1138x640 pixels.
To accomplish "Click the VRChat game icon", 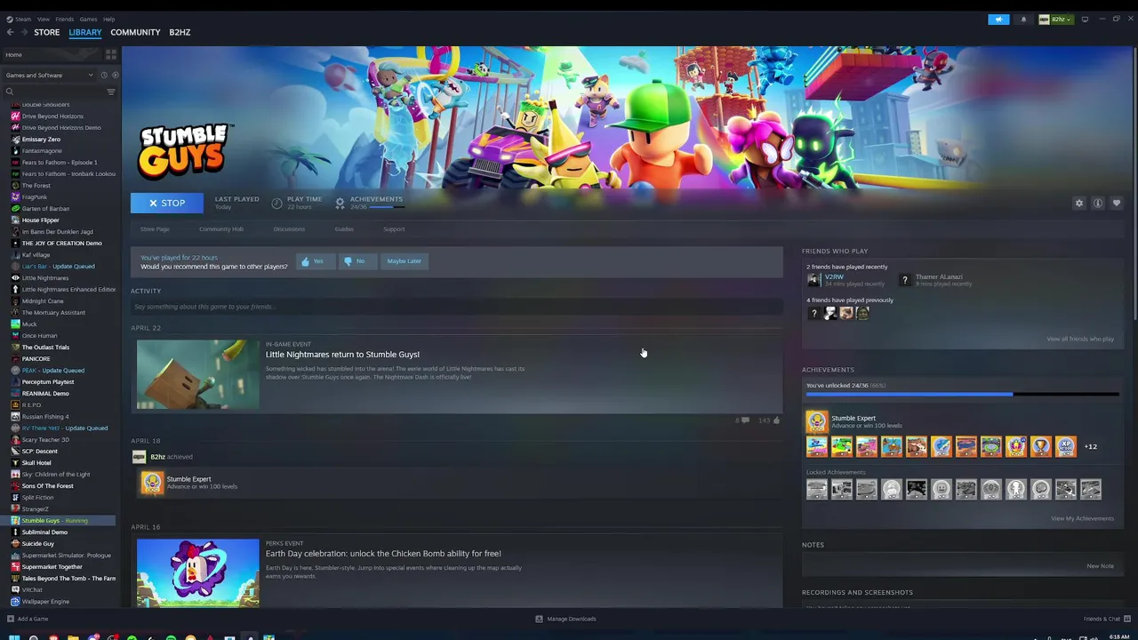I will [x=15, y=589].
